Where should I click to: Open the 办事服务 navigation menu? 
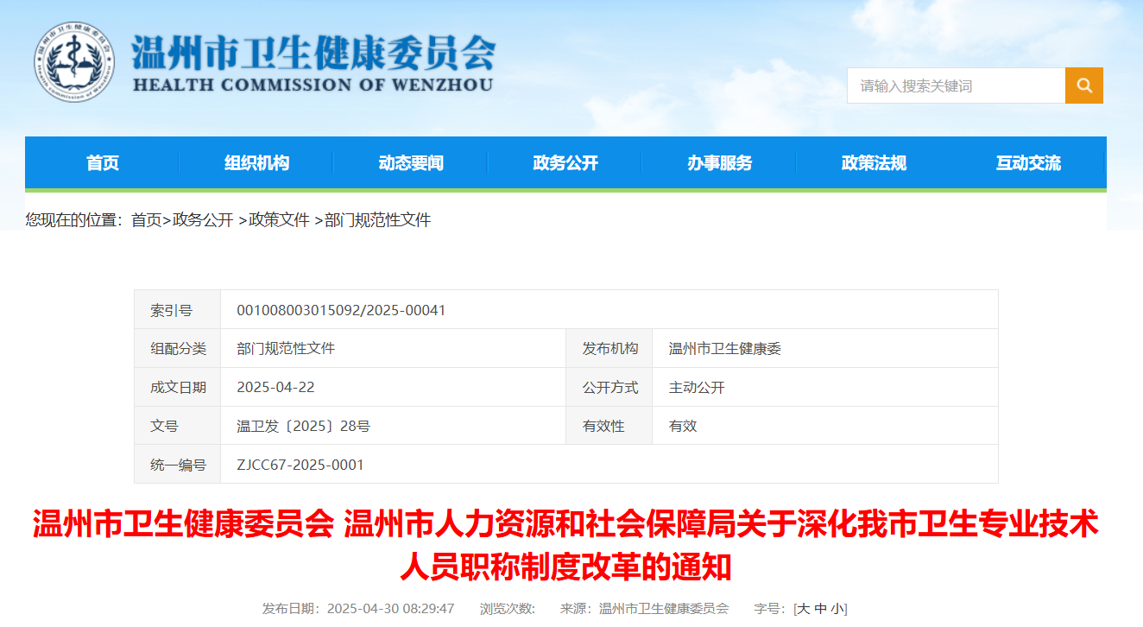(719, 162)
